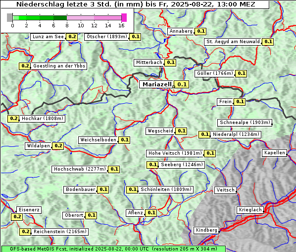The width and height of the screenshot is (296, 252).
Task: Click the 0.1 value beside Weichselboden
Action: [x=124, y=140]
